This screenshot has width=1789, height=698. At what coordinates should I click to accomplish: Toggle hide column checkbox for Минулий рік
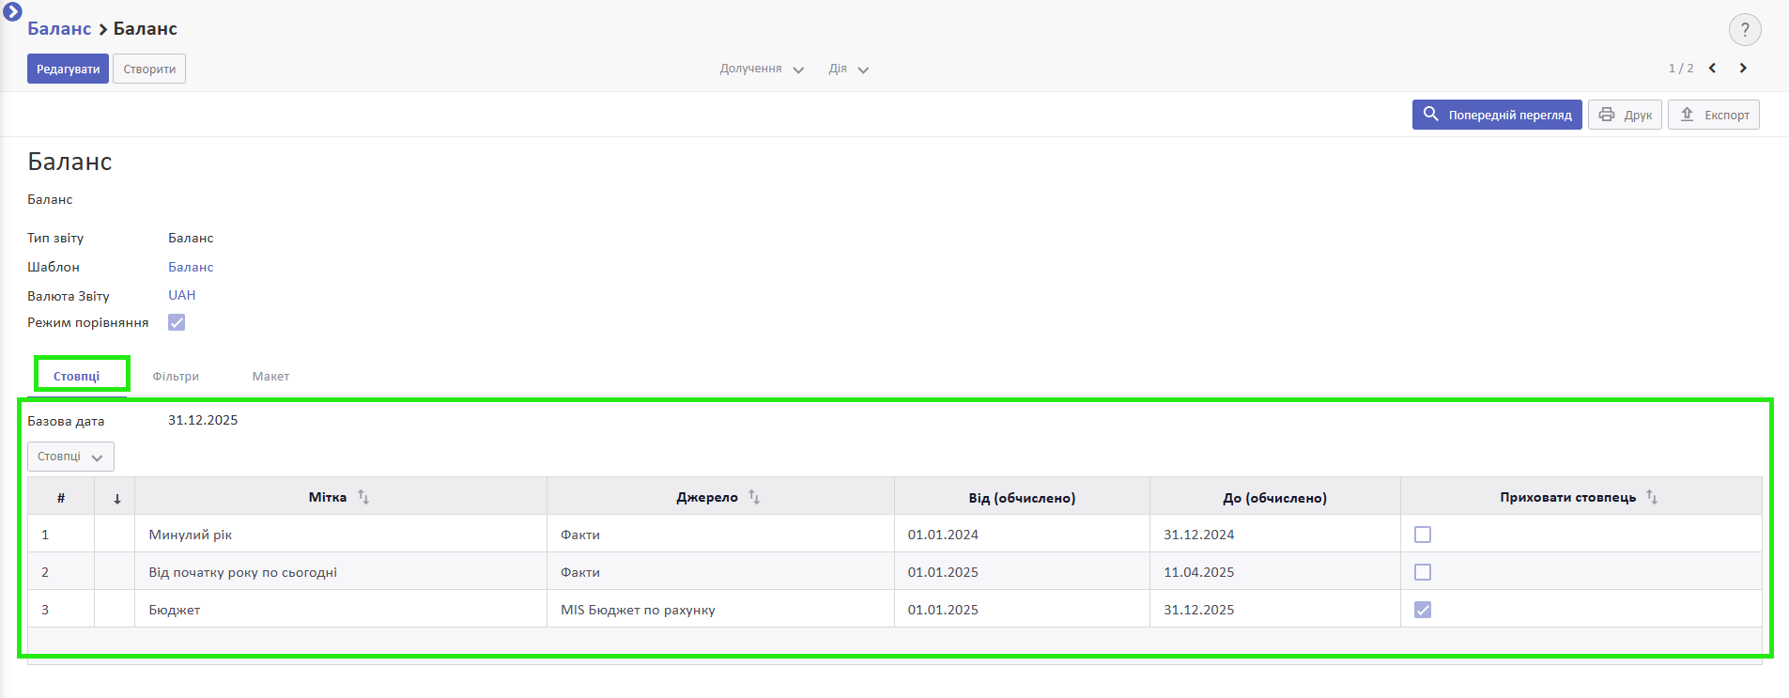tap(1423, 535)
